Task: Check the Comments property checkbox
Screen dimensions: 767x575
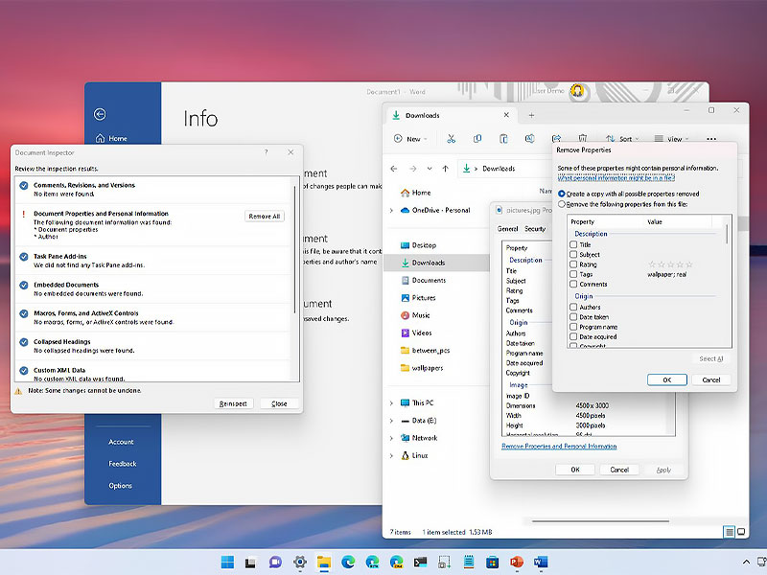Action: (x=573, y=284)
